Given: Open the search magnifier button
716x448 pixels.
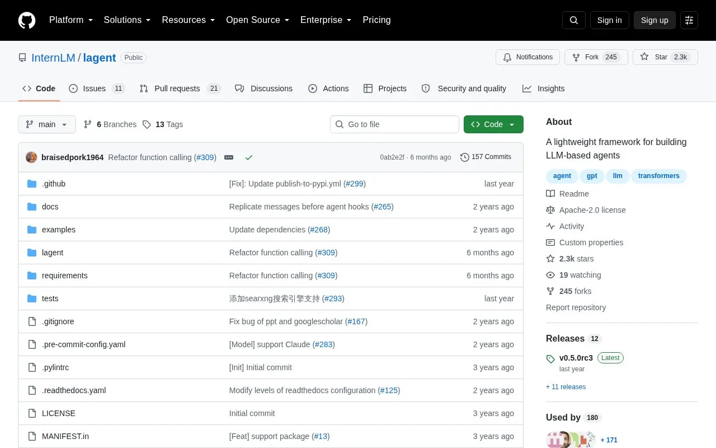Looking at the screenshot, I should (x=574, y=20).
